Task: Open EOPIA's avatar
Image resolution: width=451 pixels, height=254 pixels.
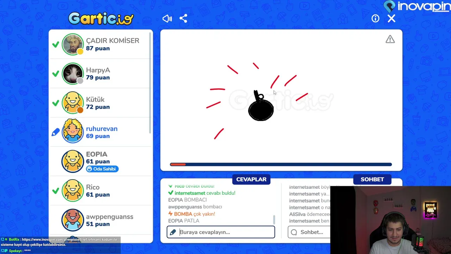Action: 73,161
